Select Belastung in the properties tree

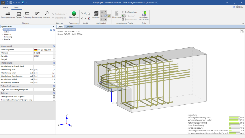point(7,34)
